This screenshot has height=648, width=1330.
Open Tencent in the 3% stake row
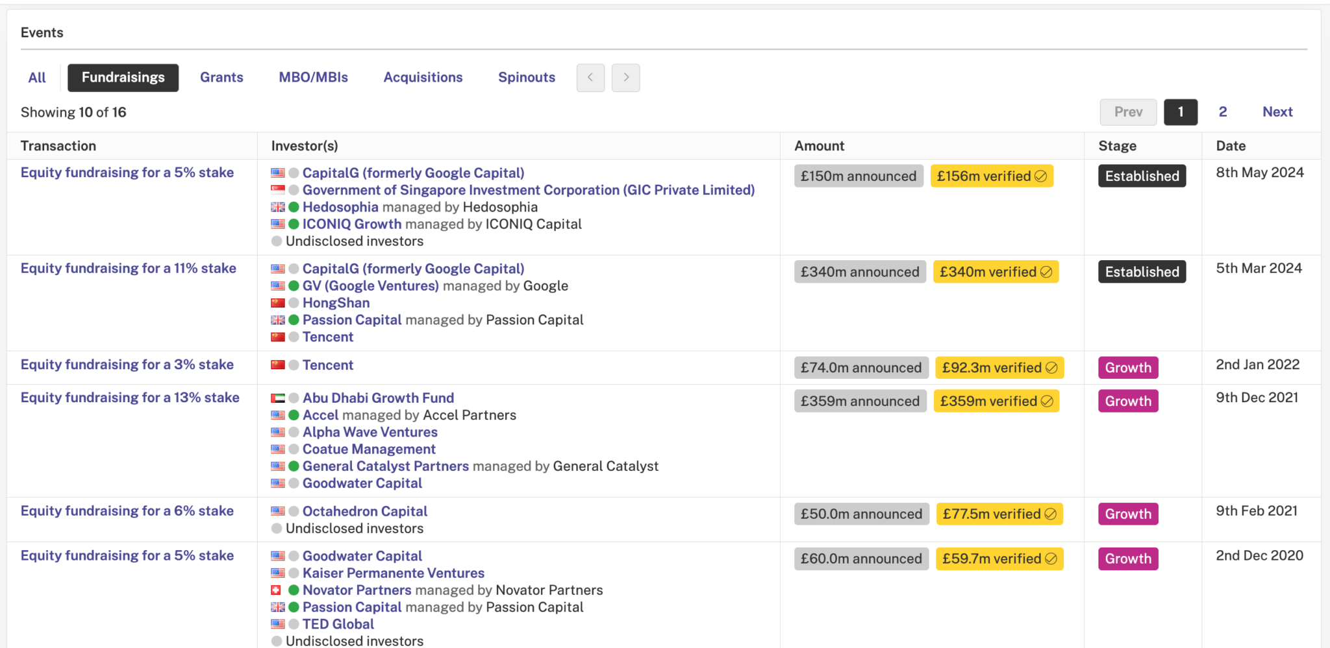[x=328, y=365]
